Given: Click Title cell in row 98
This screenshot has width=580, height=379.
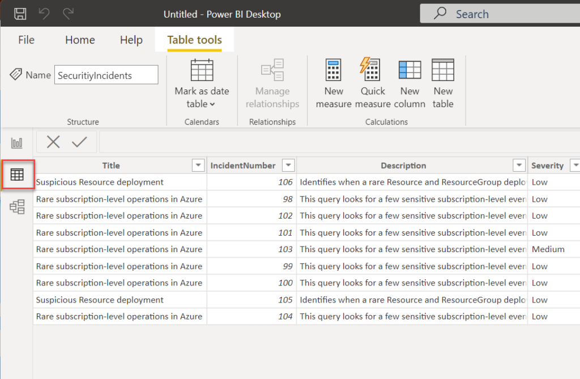Looking at the screenshot, I should [x=120, y=199].
